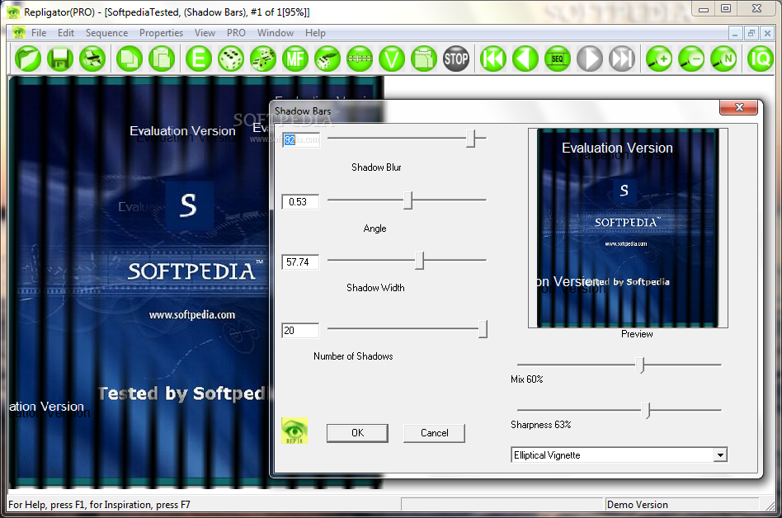This screenshot has width=782, height=518.
Task: Click the Angle value field 0.53
Action: pos(300,202)
